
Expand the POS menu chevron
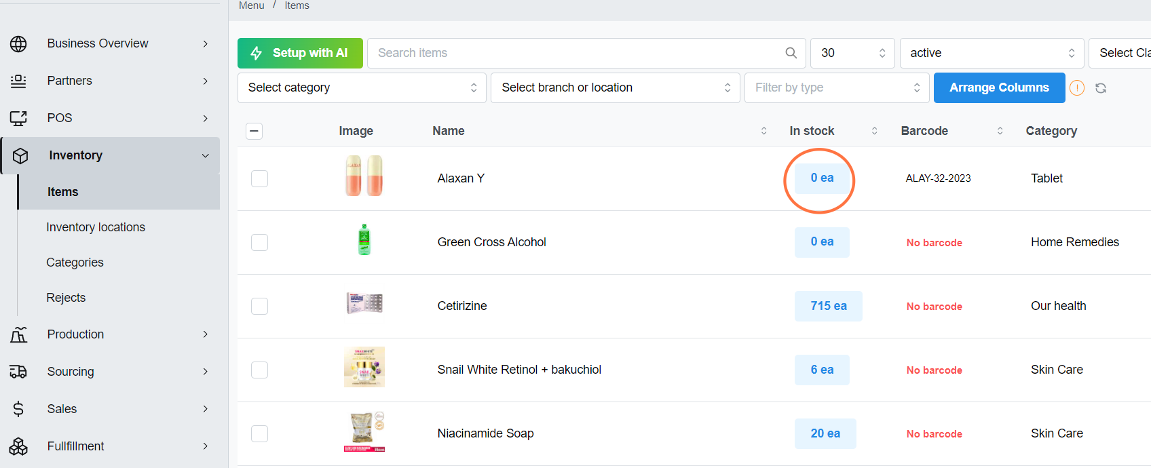pos(205,118)
